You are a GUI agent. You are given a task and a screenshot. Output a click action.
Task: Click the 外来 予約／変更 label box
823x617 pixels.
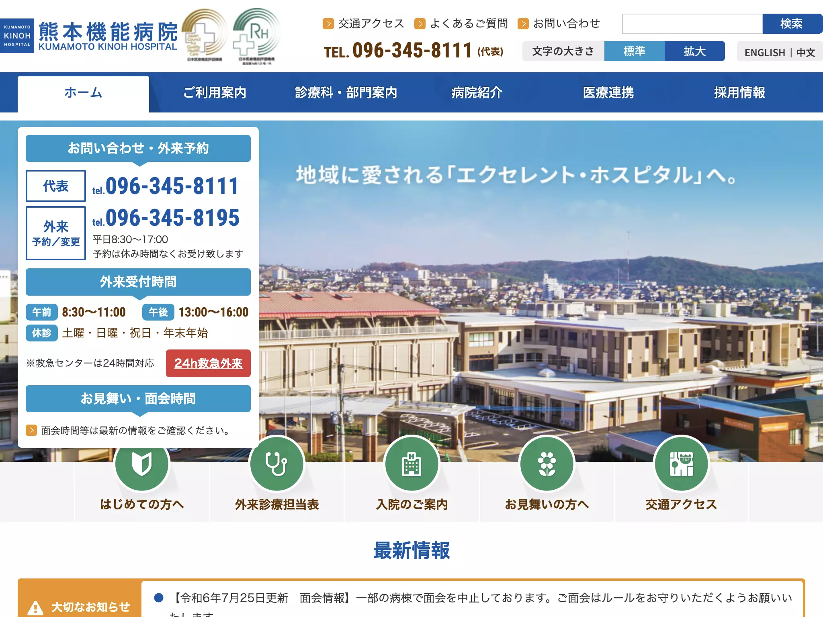[x=56, y=233]
